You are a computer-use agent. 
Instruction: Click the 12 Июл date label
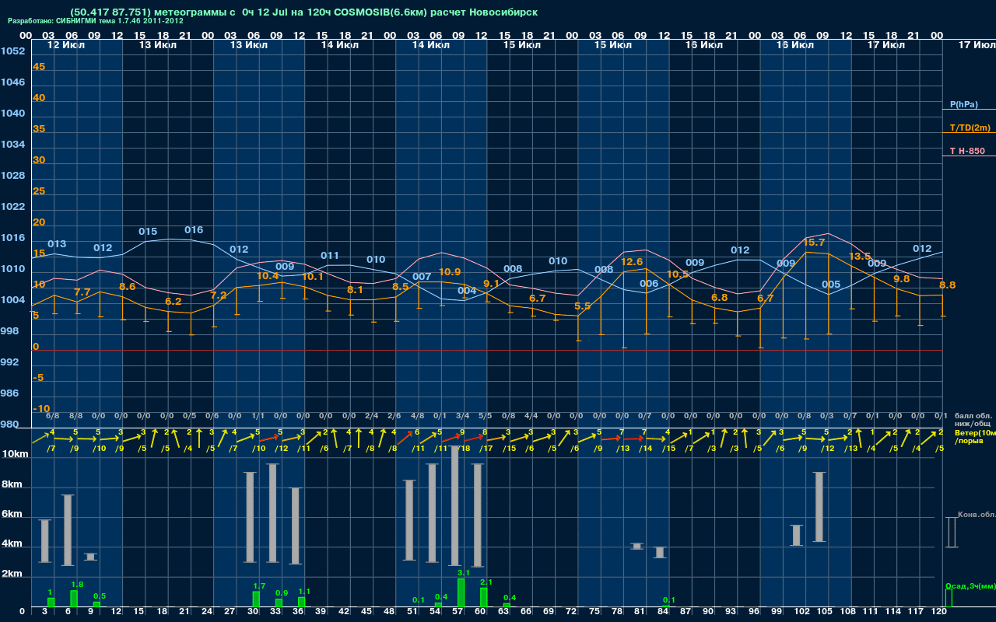coord(65,45)
